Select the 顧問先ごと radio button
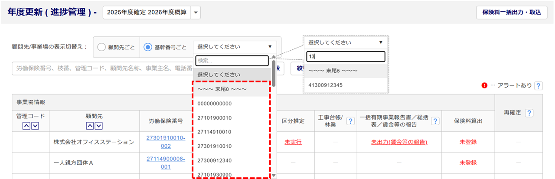The image size is (555, 179). point(101,47)
